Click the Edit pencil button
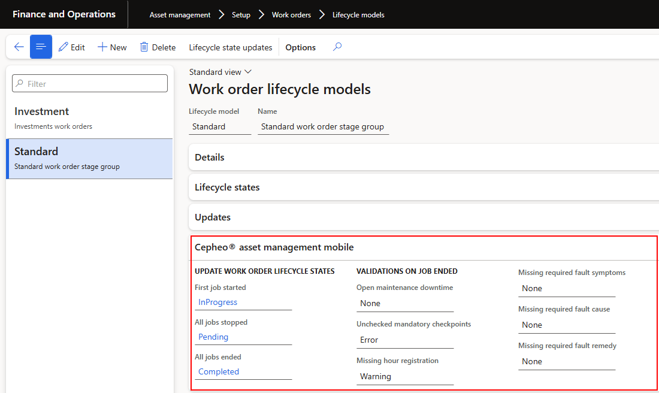The width and height of the screenshot is (659, 393). 72,47
